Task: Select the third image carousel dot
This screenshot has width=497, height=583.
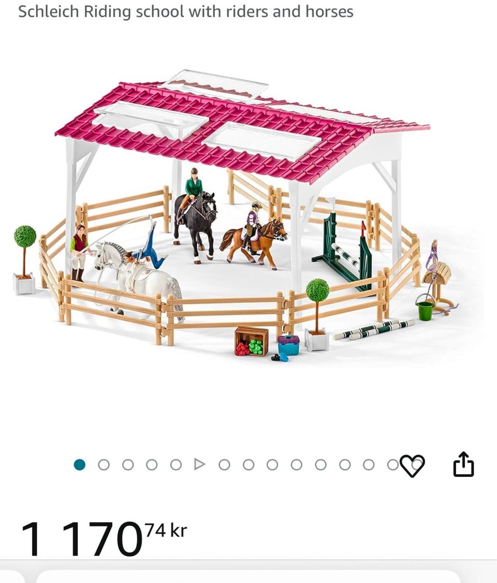Action: (x=128, y=465)
